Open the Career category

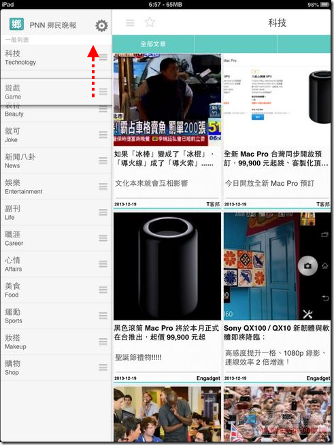click(56, 238)
